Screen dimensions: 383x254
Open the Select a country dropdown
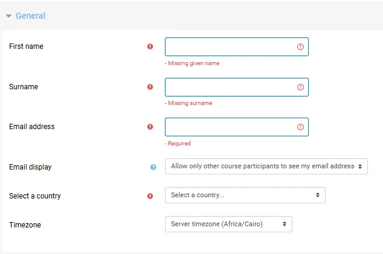click(x=245, y=195)
